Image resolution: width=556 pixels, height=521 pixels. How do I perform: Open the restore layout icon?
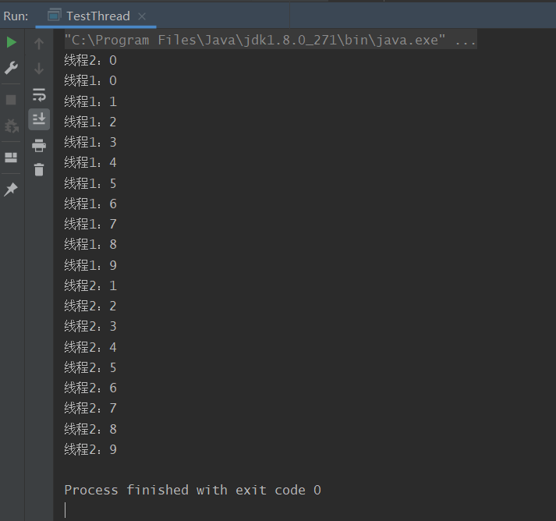[x=11, y=158]
